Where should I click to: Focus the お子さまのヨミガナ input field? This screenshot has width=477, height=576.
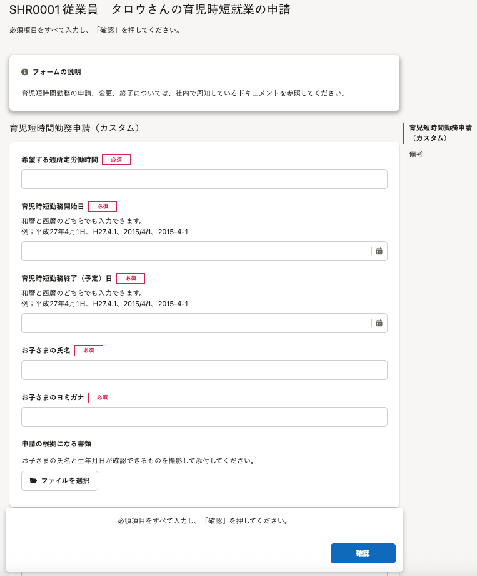(204, 417)
